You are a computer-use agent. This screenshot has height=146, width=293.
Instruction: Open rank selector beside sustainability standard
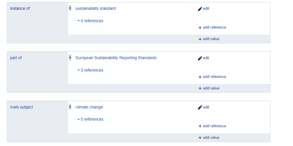[x=70, y=8]
